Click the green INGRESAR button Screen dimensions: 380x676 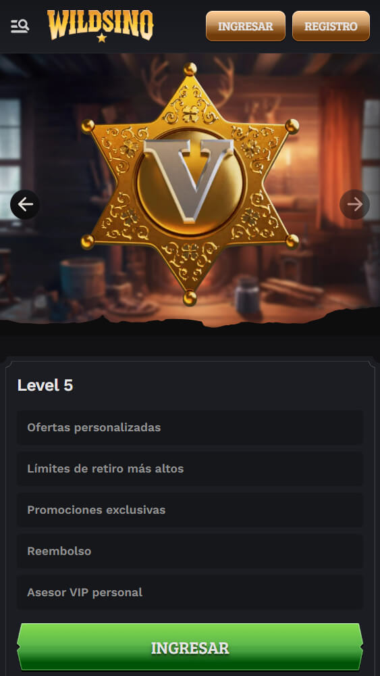click(190, 647)
